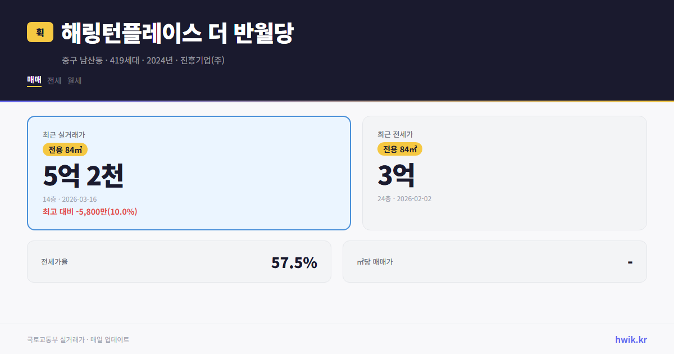Switch to the 월세 tab
This screenshot has width=674, height=354.
click(74, 80)
